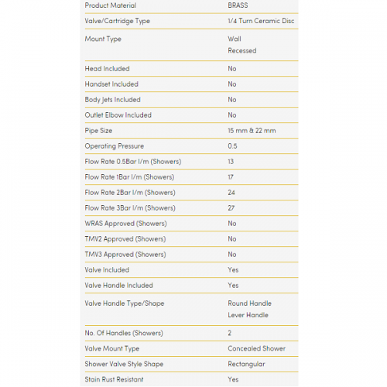Select the BRASS material value

point(238,5)
